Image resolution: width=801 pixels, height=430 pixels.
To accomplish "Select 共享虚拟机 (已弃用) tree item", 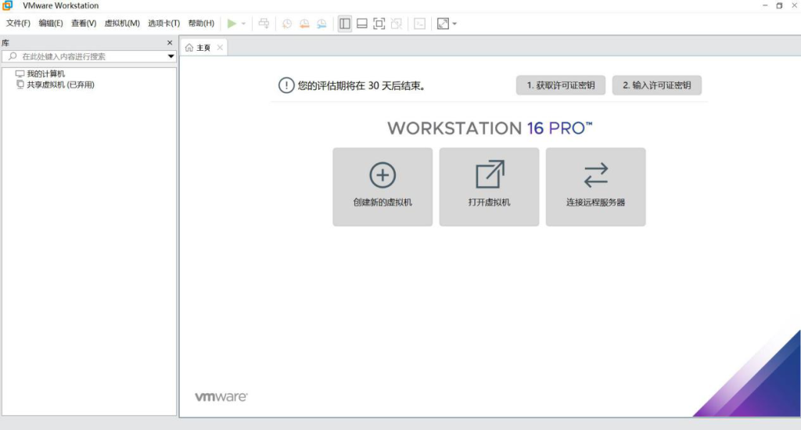I will pyautogui.click(x=60, y=84).
